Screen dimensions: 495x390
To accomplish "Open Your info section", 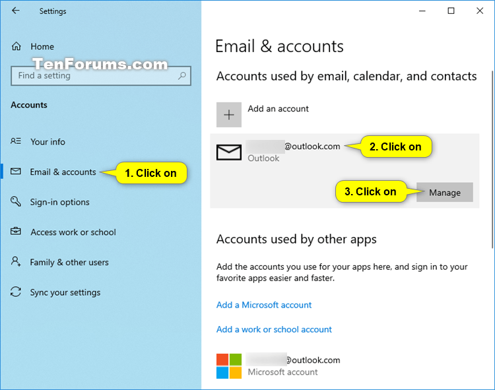I will [48, 142].
